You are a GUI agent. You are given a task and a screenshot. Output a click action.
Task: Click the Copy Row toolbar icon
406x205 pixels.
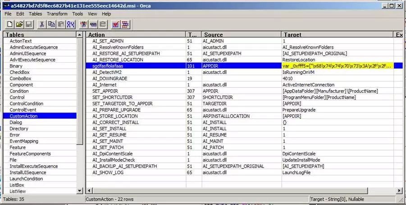pyautogui.click(x=93, y=24)
